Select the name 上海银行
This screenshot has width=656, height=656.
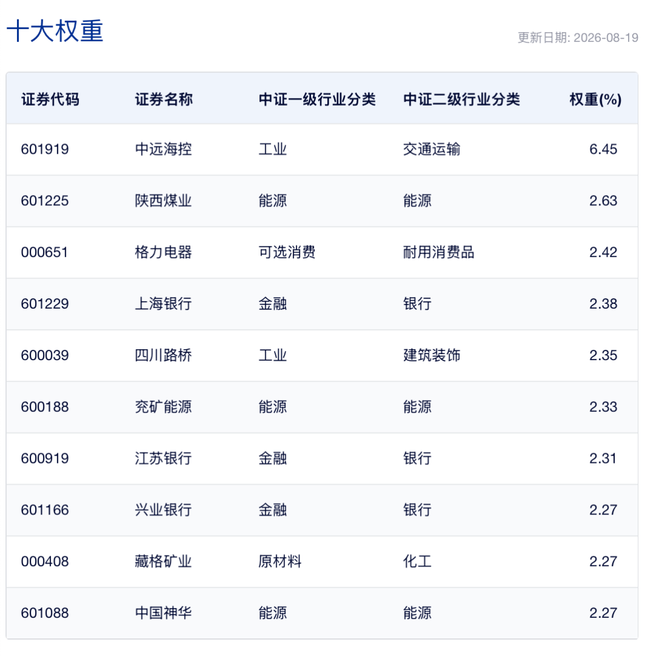(x=163, y=304)
